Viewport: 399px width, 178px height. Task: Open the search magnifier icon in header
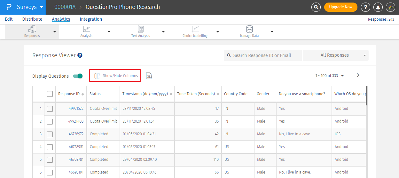pos(316,7)
